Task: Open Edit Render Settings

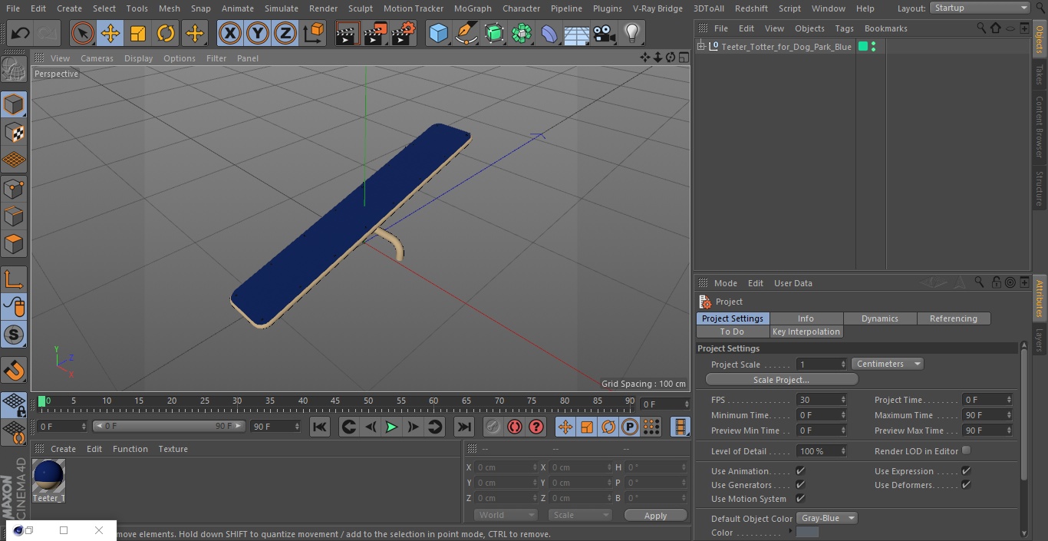Action: [x=404, y=33]
